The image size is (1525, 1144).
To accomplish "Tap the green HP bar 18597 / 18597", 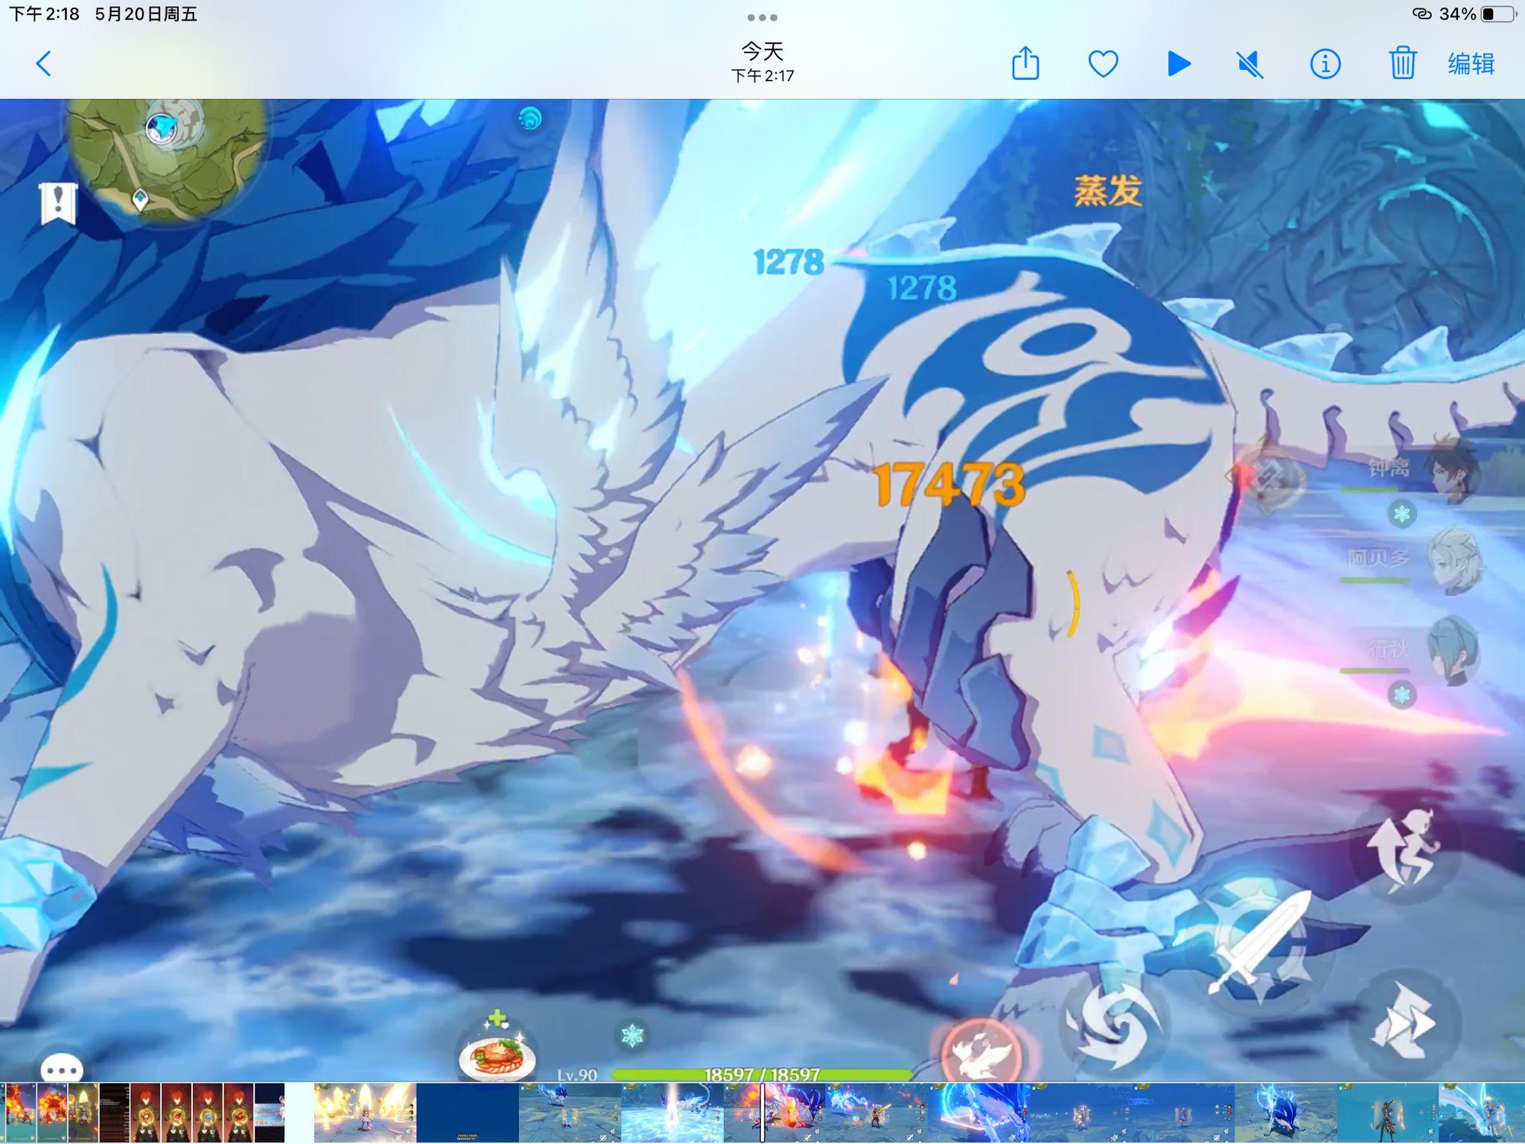I will click(x=762, y=1074).
